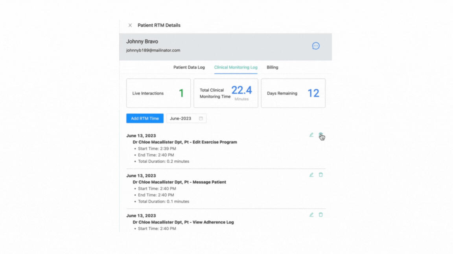Delete the Edit Exercise Program log entry

320,135
